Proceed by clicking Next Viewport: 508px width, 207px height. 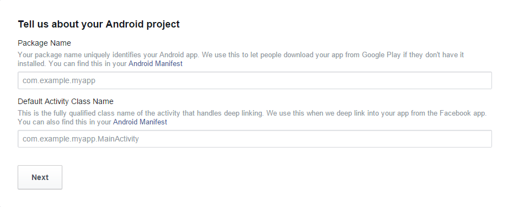click(40, 177)
